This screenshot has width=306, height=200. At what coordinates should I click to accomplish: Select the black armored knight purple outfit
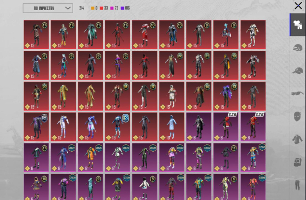[199, 127]
